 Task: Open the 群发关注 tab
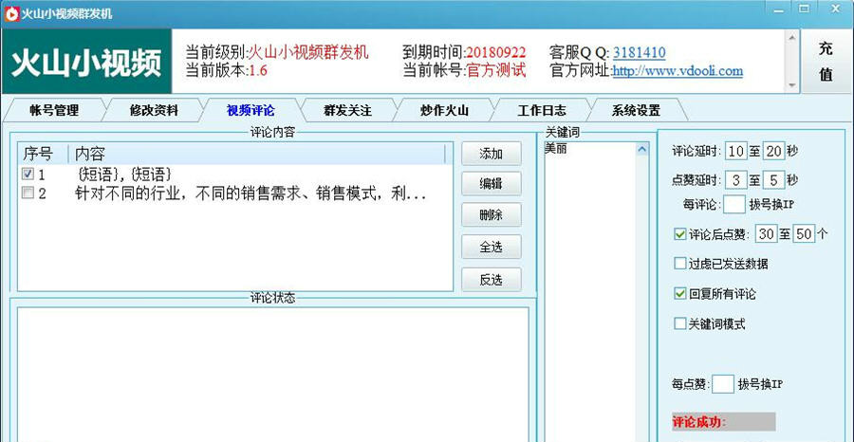coord(347,110)
